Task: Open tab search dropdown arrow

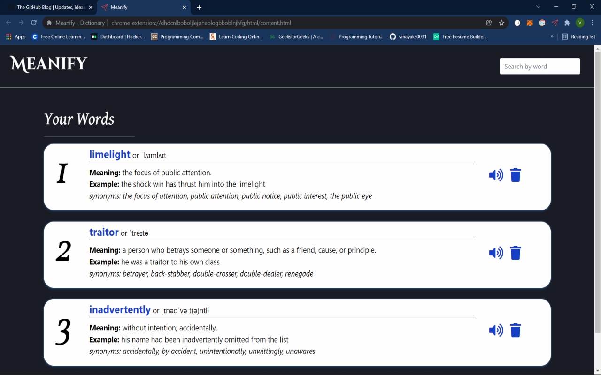Action: click(538, 7)
